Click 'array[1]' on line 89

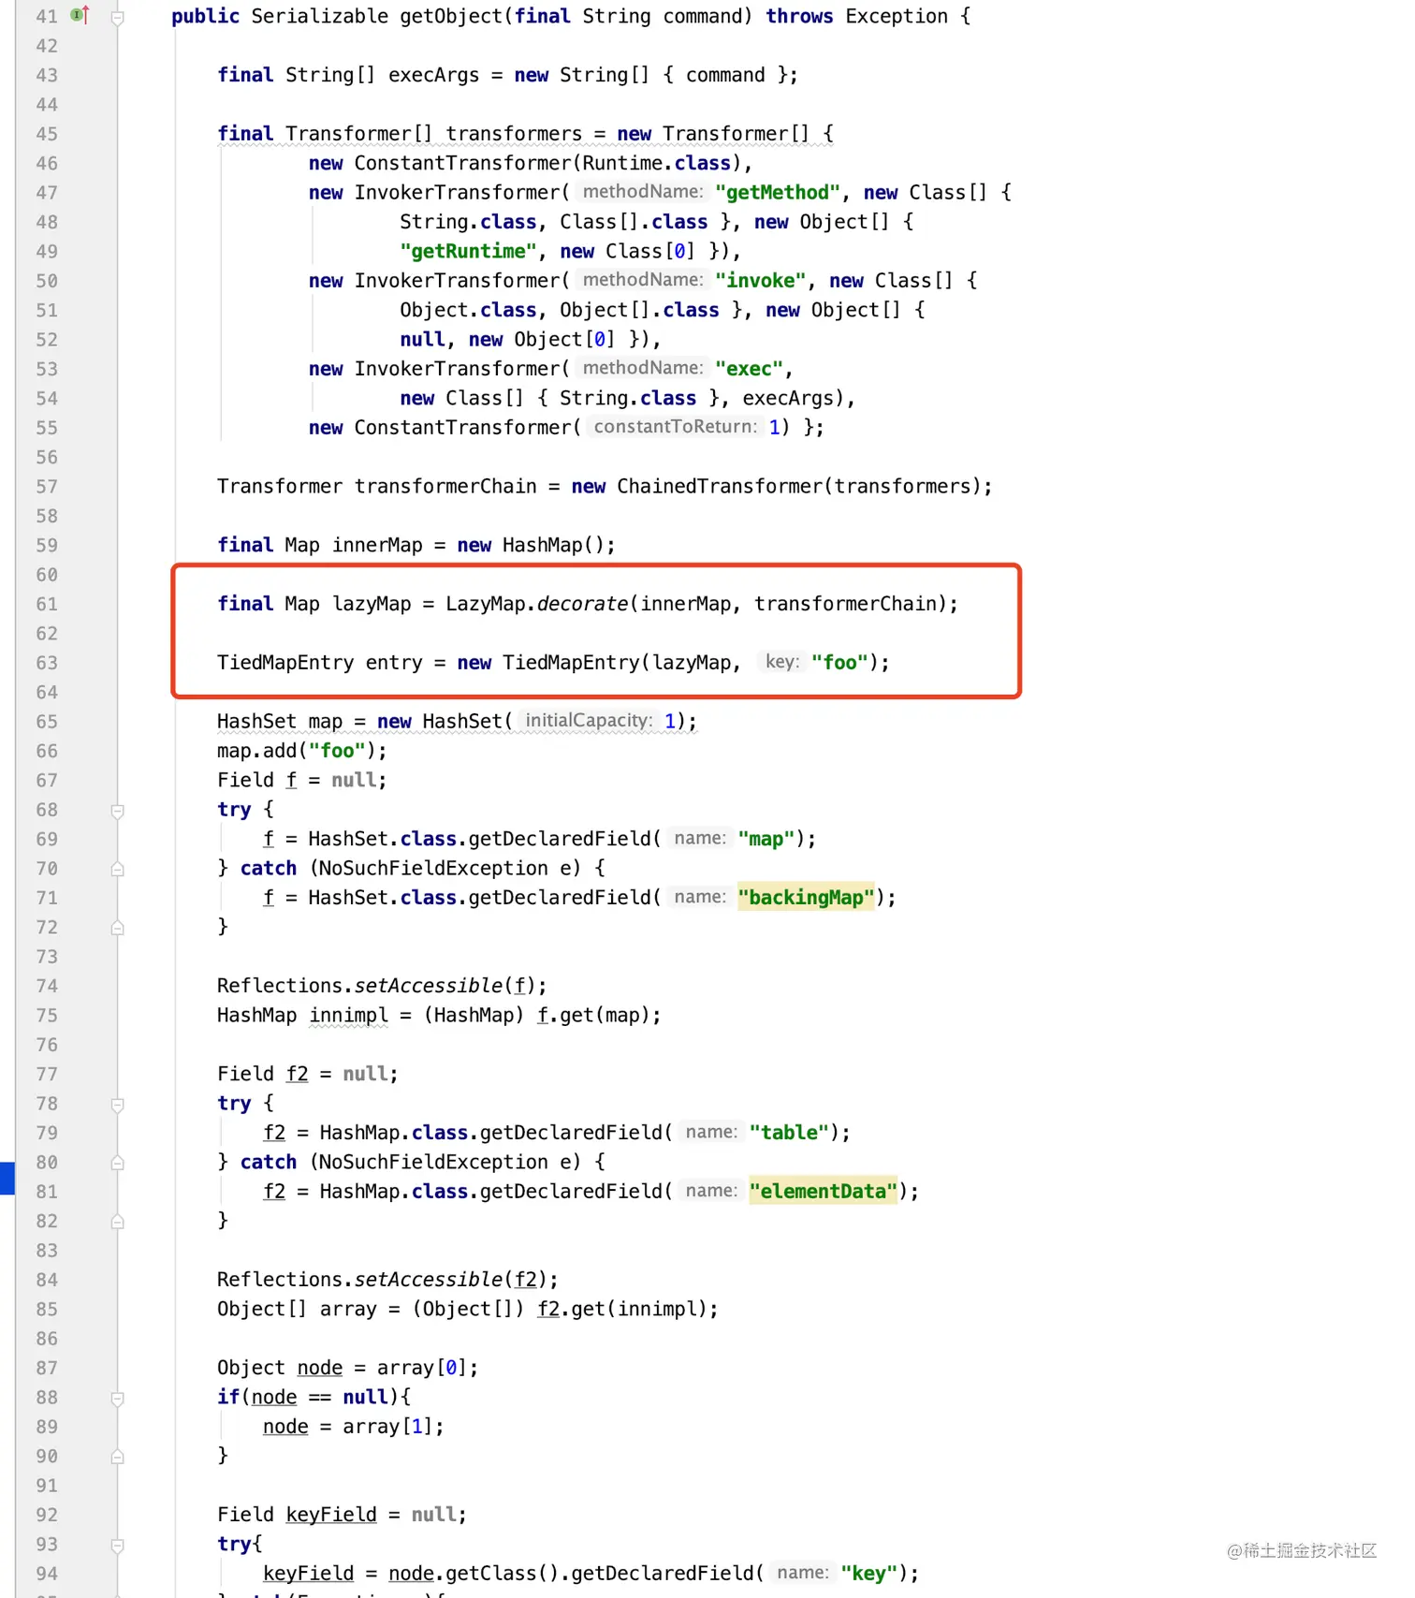[x=387, y=1427]
